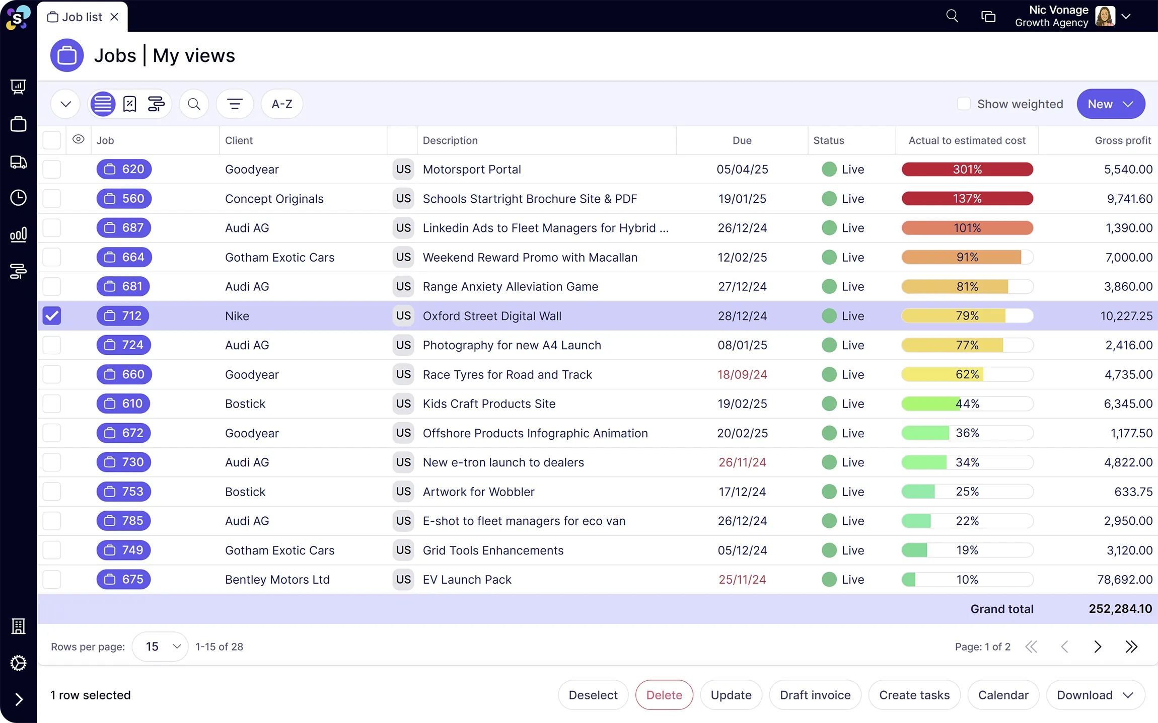Click the 10% cost bar for EV Launch Pack
This screenshot has height=723, width=1158.
point(967,579)
